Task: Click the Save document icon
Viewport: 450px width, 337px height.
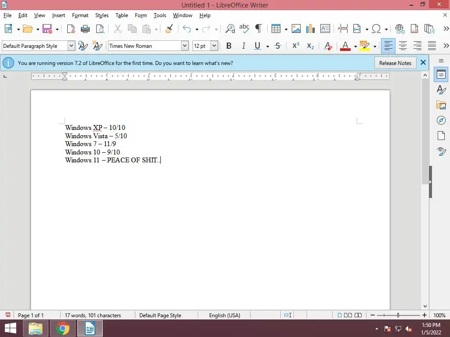Action: (x=47, y=29)
